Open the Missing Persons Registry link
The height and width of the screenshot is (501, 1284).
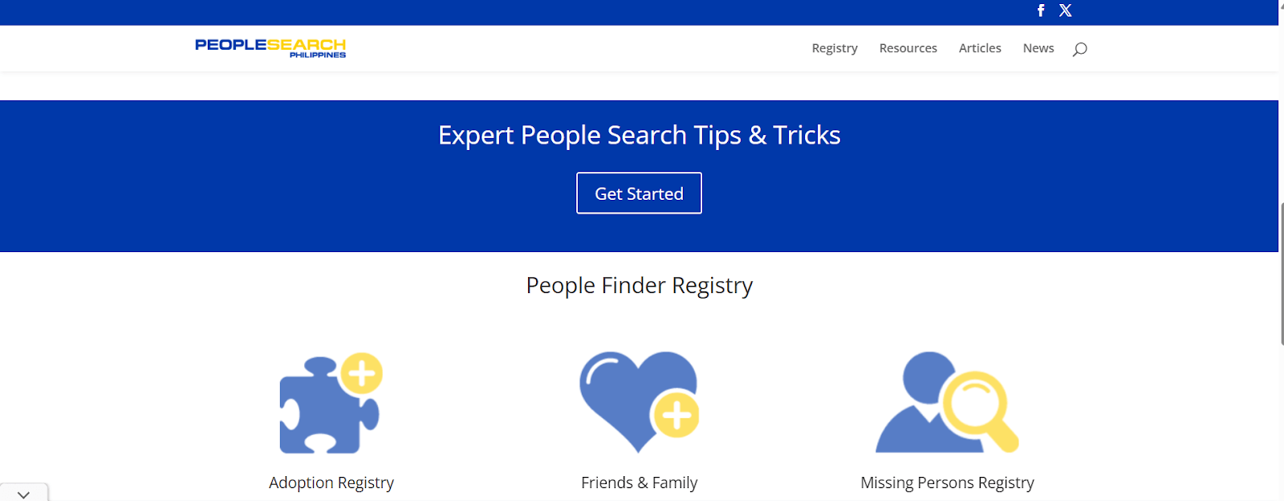coord(948,482)
